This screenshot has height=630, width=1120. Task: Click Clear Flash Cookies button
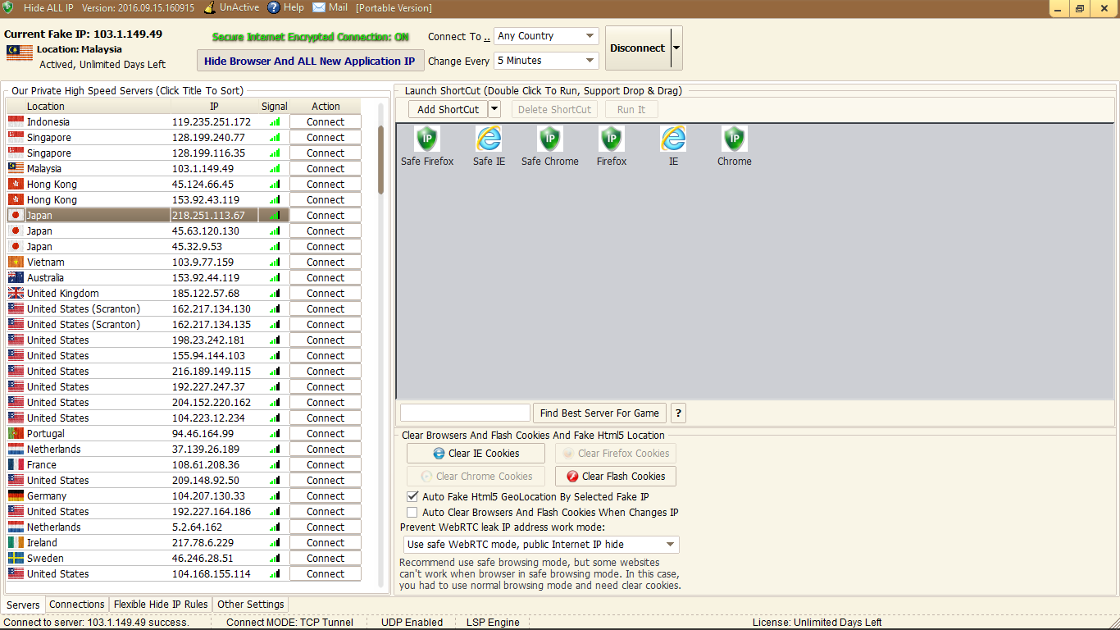616,476
